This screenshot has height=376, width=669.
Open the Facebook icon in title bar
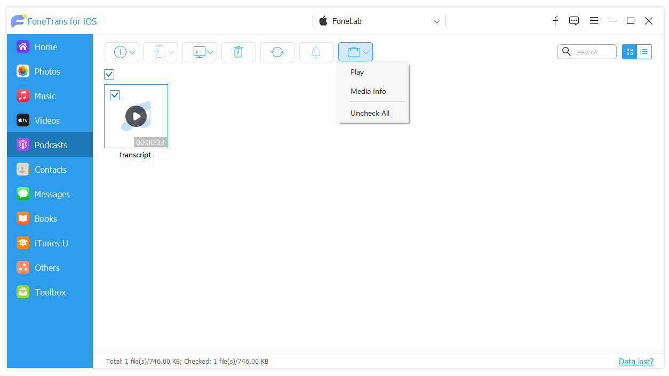click(555, 21)
